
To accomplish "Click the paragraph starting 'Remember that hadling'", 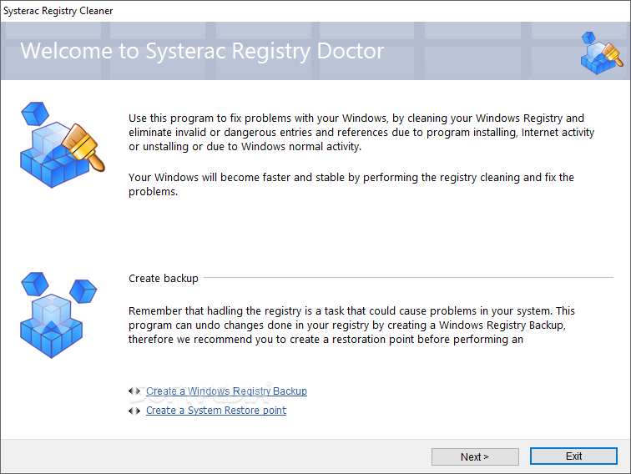I will (351, 325).
